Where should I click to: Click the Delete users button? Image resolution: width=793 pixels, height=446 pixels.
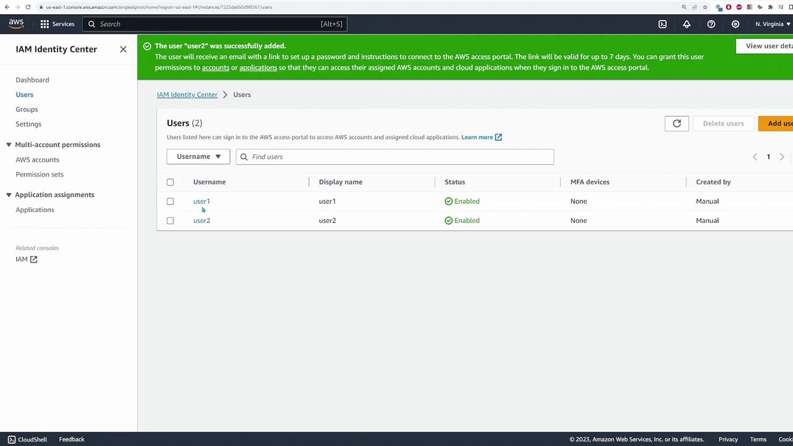(723, 123)
